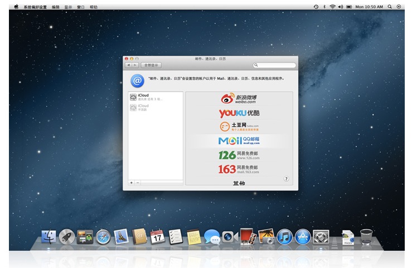Image resolution: width=412 pixels, height=268 pixels.
Task: Open Messages speech bubble in Dock
Action: click(212, 237)
